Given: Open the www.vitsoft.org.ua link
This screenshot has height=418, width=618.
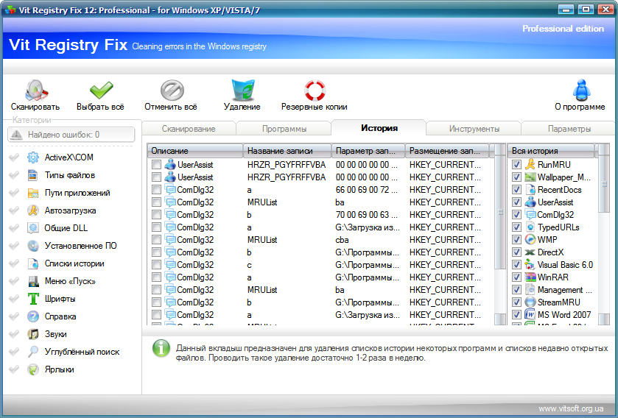Looking at the screenshot, I should click(x=571, y=408).
